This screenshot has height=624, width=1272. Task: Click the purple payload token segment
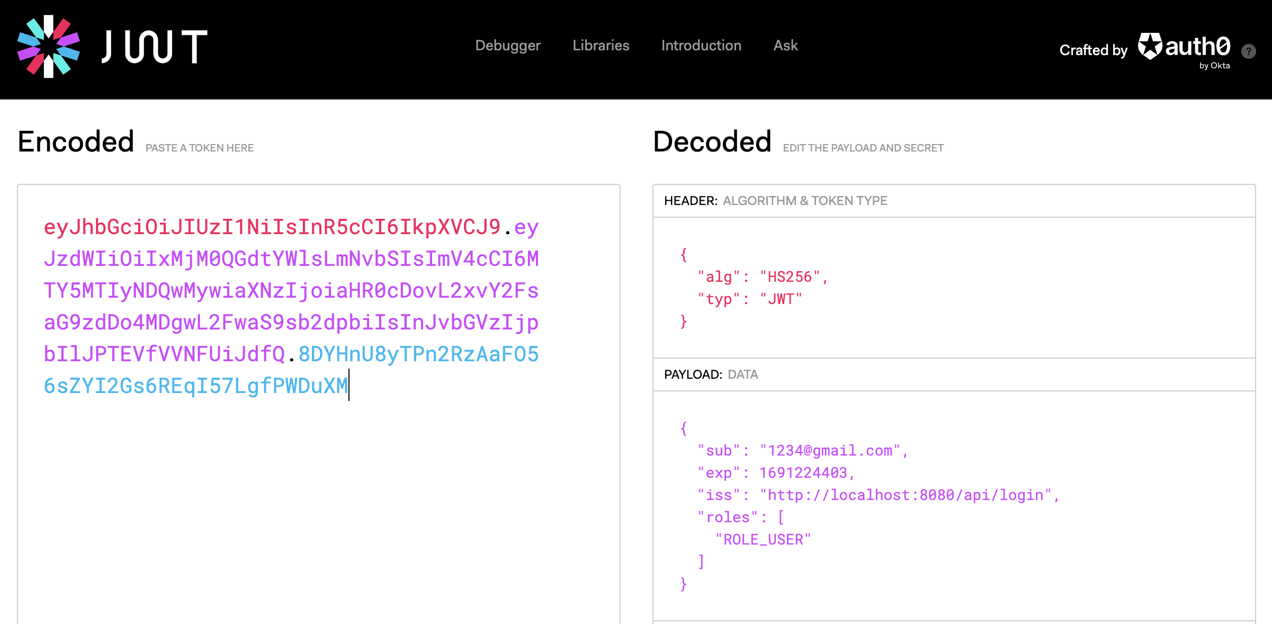pyautogui.click(x=290, y=291)
